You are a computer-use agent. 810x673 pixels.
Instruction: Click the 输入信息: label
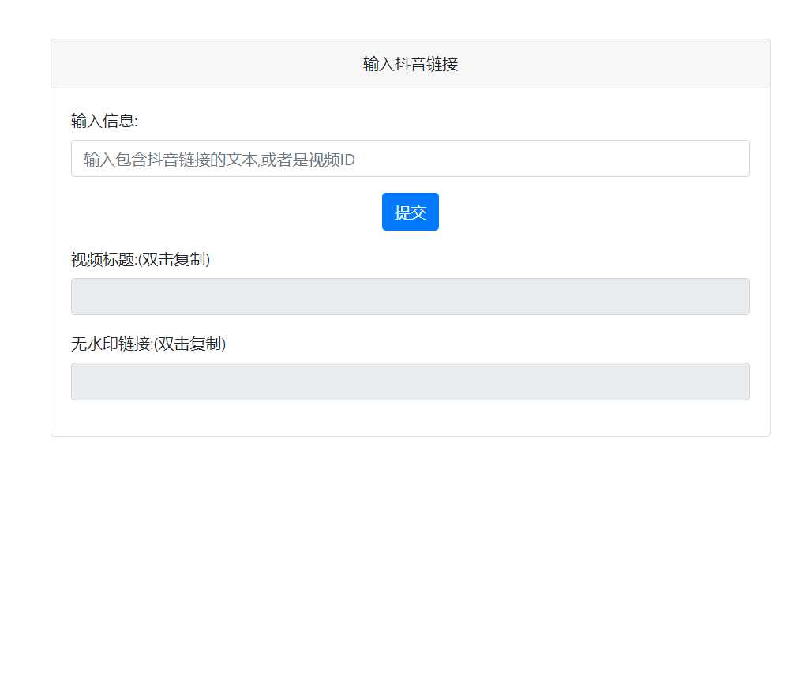(x=103, y=121)
